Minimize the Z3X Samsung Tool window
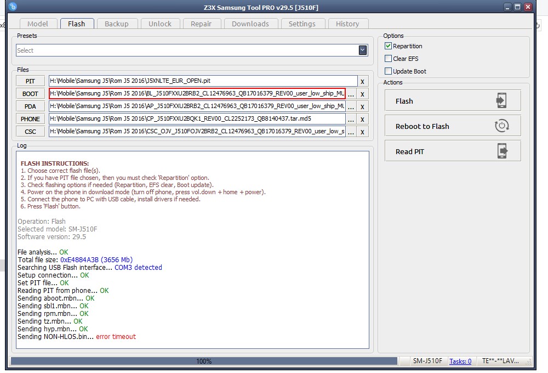Image resolution: width=548 pixels, height=373 pixels. click(x=507, y=7)
